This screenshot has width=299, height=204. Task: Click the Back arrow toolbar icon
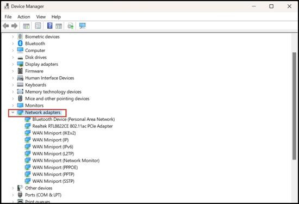point(6,26)
